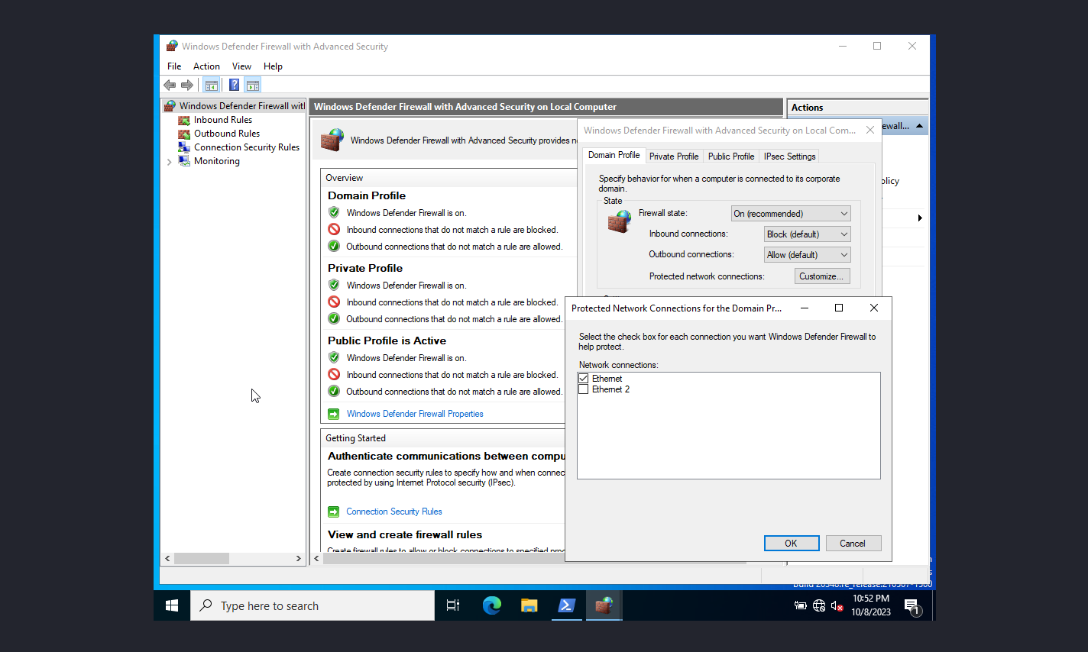Toggle the Show/Hide Action Pane icon

[x=253, y=85]
